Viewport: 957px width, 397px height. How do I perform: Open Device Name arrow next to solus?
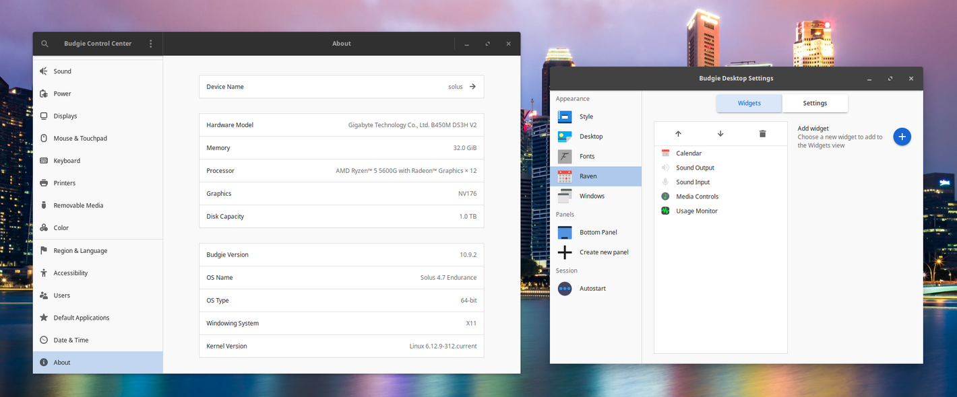click(472, 87)
